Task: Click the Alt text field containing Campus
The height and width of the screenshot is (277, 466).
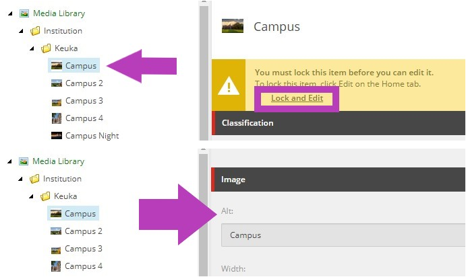Action: [x=343, y=235]
